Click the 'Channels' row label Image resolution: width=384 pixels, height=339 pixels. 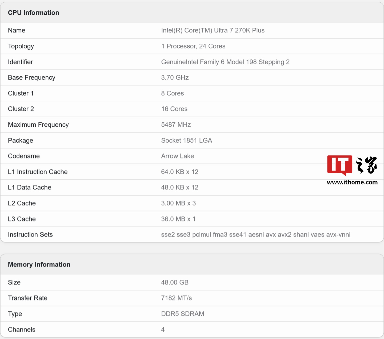tap(22, 330)
